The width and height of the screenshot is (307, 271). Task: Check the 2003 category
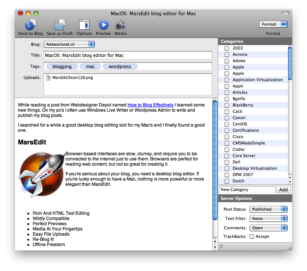click(227, 48)
